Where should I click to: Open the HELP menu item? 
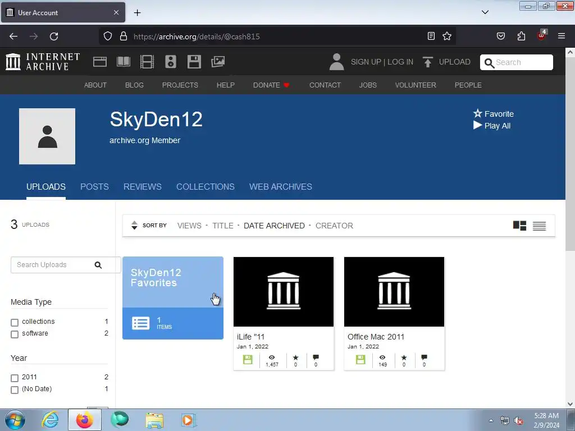point(226,85)
